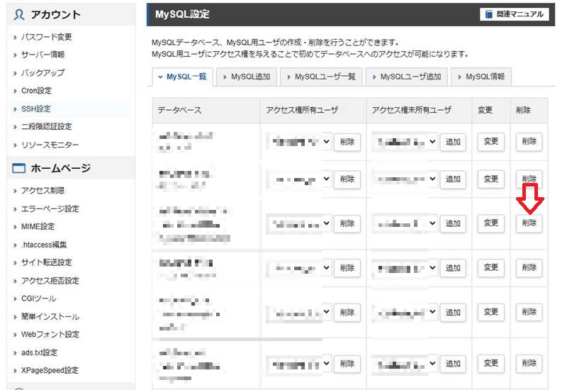This screenshot has width=567, height=390.
Task: Open MIME設定
Action: click(38, 226)
